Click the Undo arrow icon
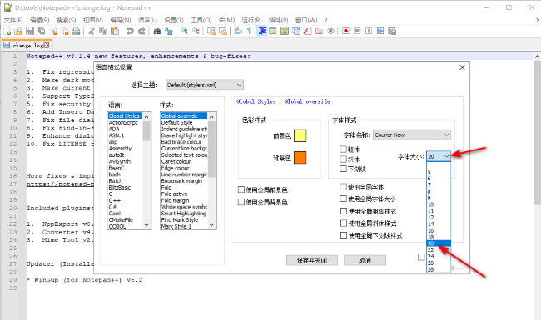The width and height of the screenshot is (541, 320). click(130, 32)
